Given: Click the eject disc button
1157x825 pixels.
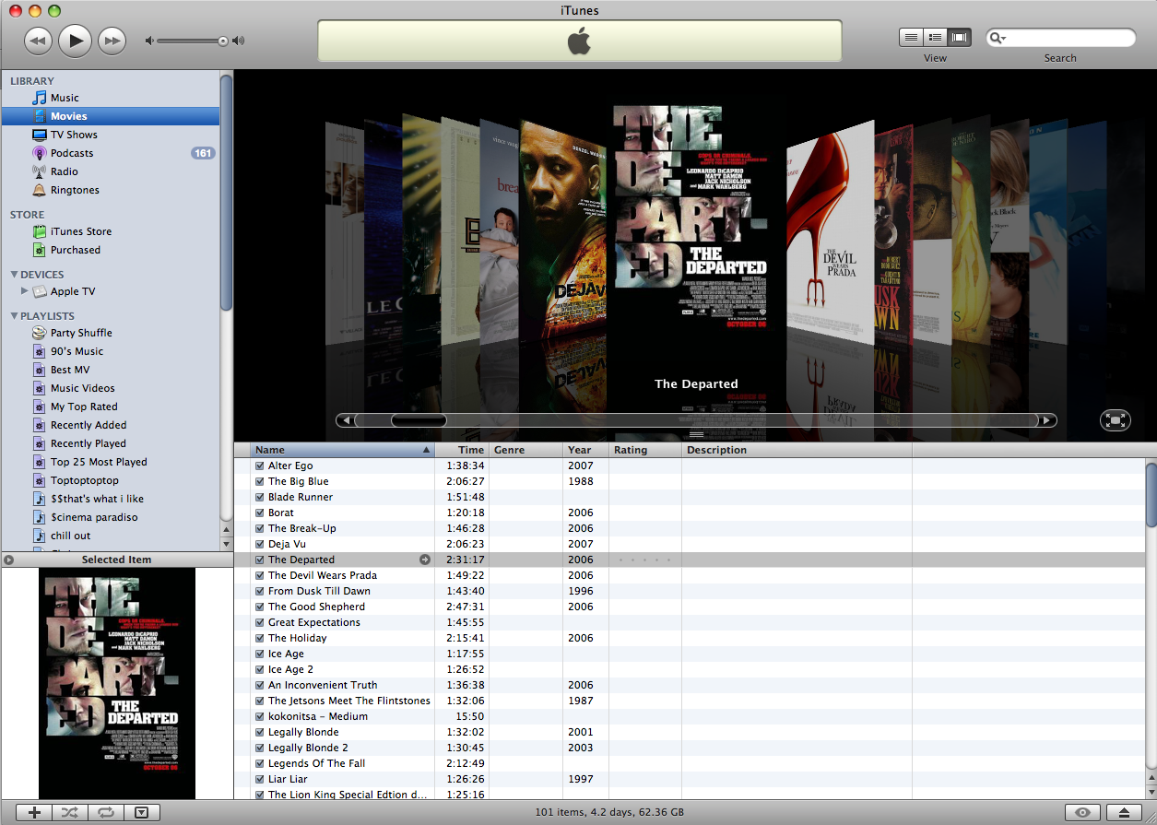Looking at the screenshot, I should [x=1123, y=812].
